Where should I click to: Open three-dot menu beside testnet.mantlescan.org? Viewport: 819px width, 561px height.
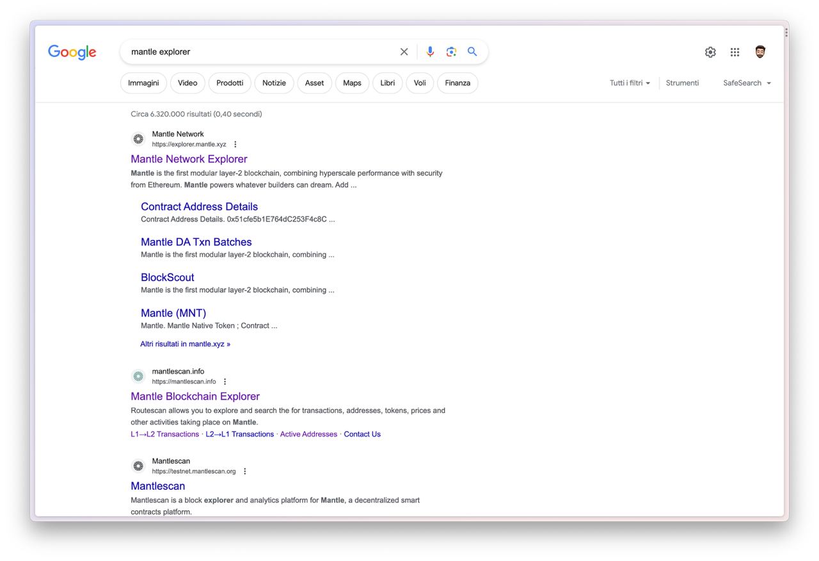pos(244,471)
